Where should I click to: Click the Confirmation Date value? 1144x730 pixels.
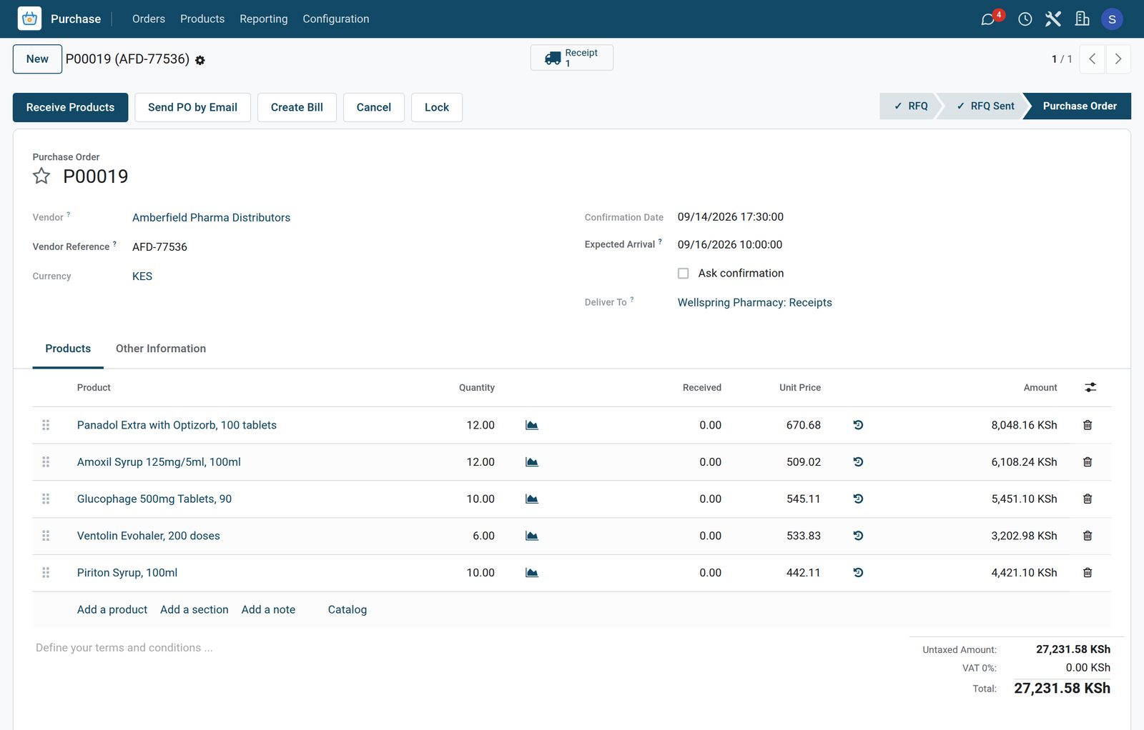click(731, 217)
